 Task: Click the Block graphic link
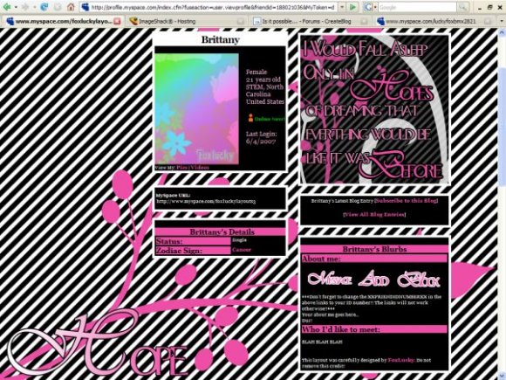(x=419, y=280)
